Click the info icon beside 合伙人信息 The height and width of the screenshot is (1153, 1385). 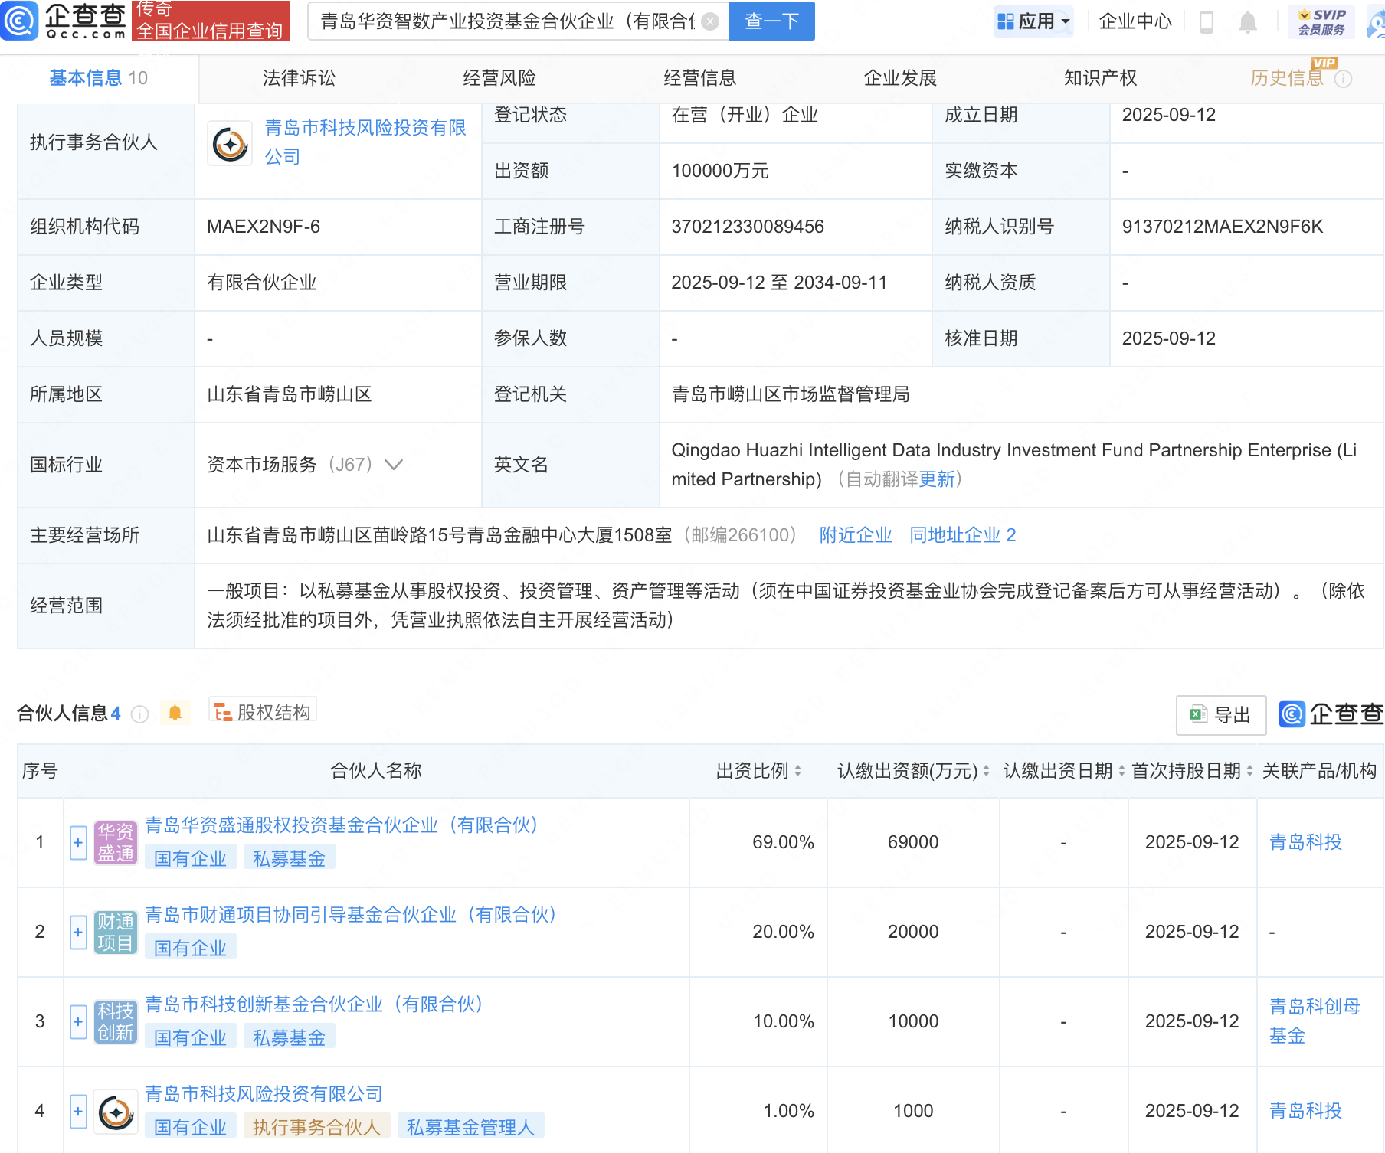[x=139, y=714]
